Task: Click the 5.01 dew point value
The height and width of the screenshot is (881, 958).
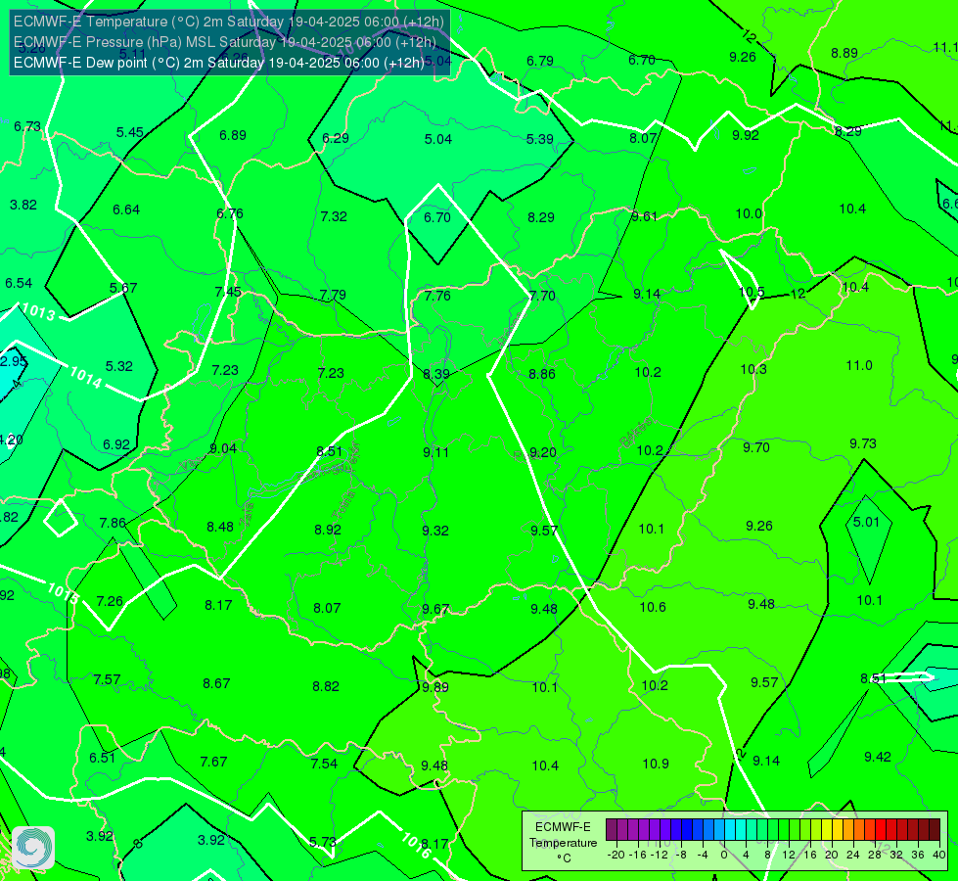Action: (866, 522)
